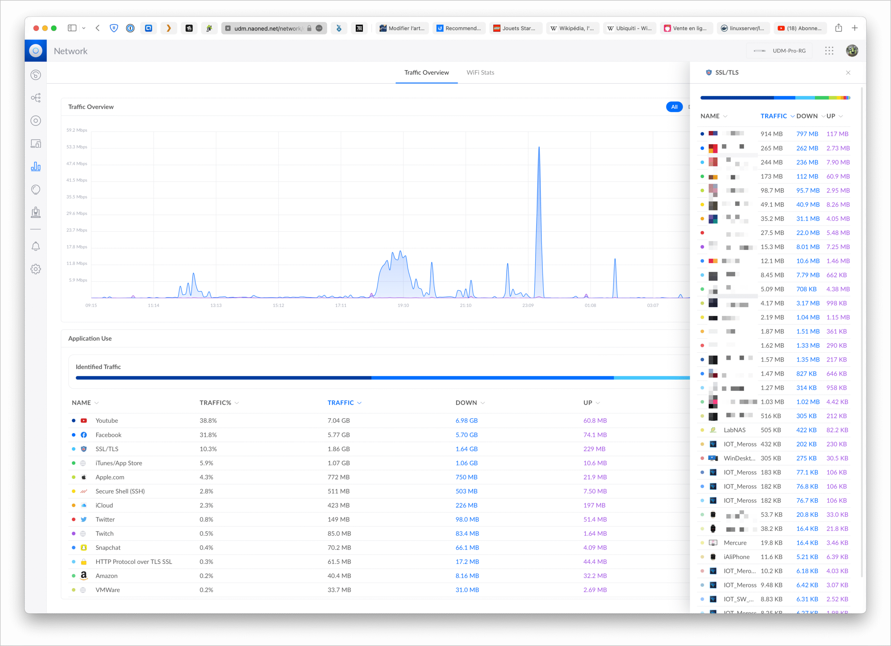Open the UDM-Pro-RG device selector
The height and width of the screenshot is (646, 891).
[779, 51]
